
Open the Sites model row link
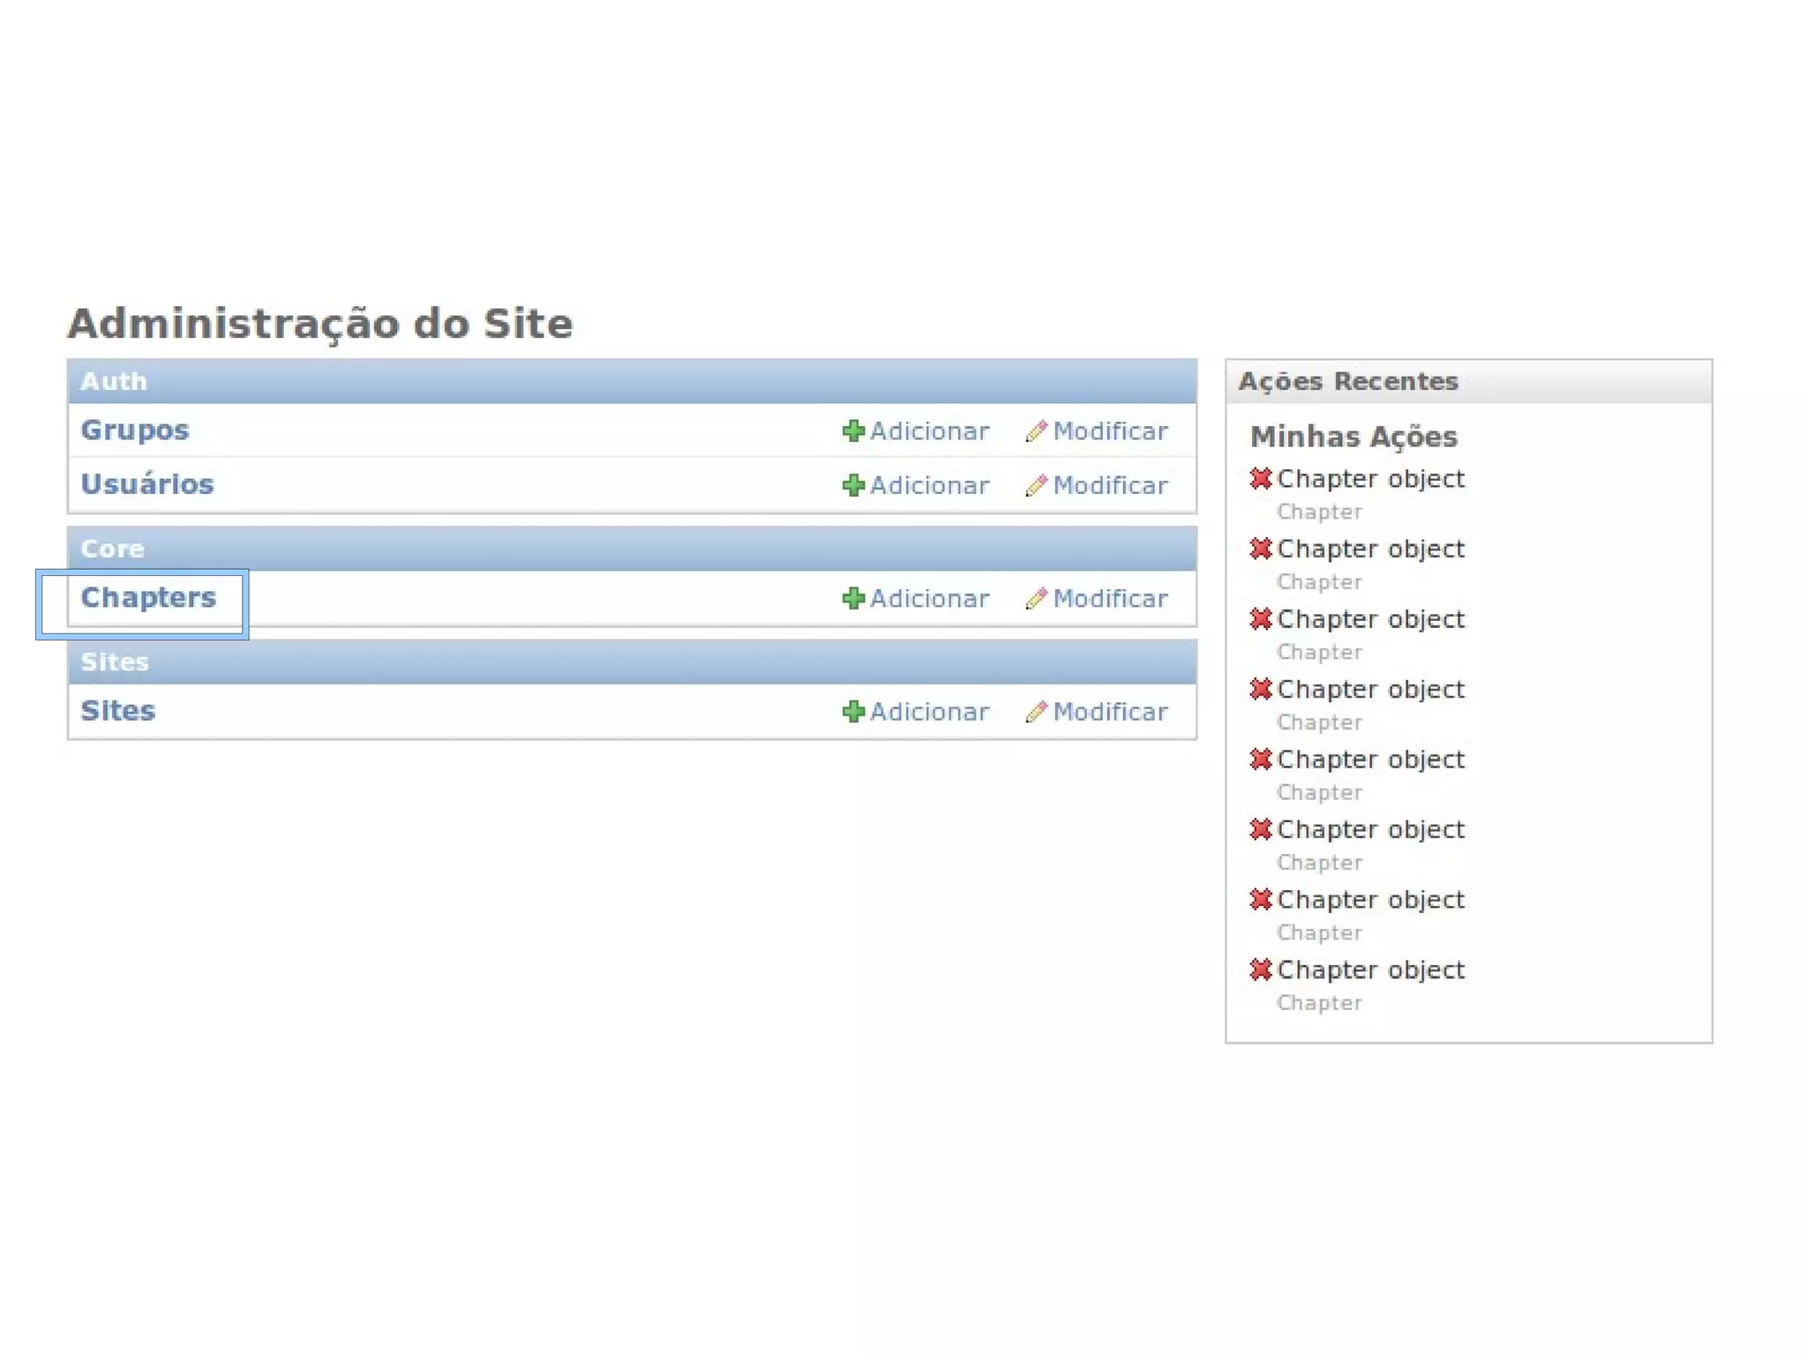click(118, 711)
